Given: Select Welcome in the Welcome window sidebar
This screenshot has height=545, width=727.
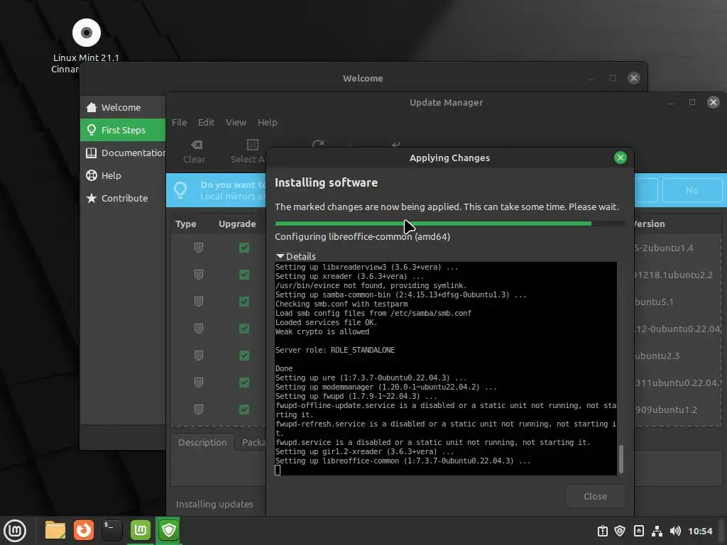Looking at the screenshot, I should (x=123, y=108).
